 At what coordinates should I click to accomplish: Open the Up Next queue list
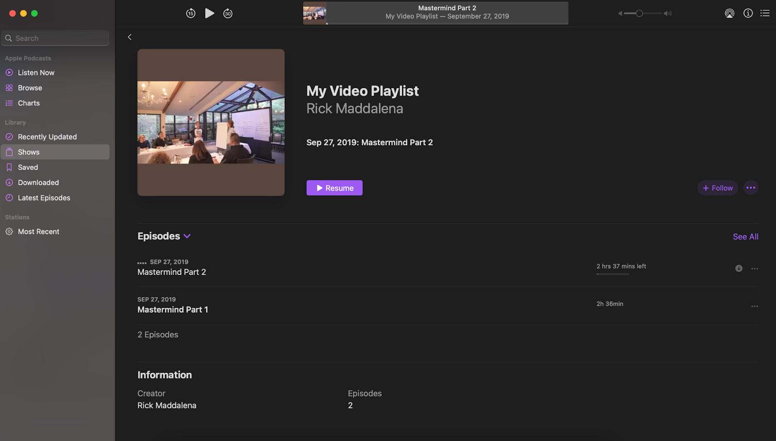(765, 13)
